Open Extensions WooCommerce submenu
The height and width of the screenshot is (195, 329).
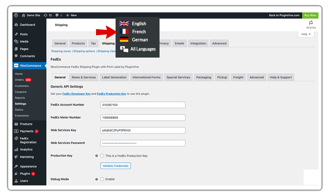coord(22,116)
